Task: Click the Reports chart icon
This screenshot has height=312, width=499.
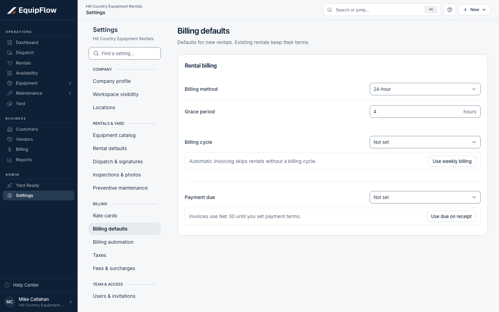Action: coord(10,160)
